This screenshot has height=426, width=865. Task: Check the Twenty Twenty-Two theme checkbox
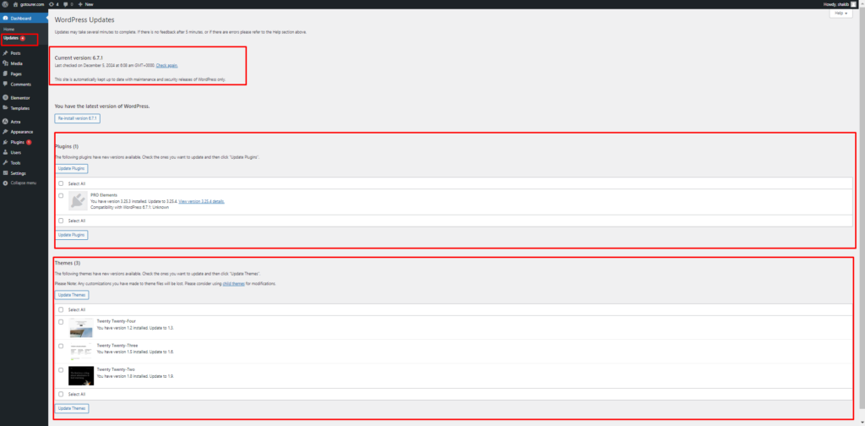61,369
